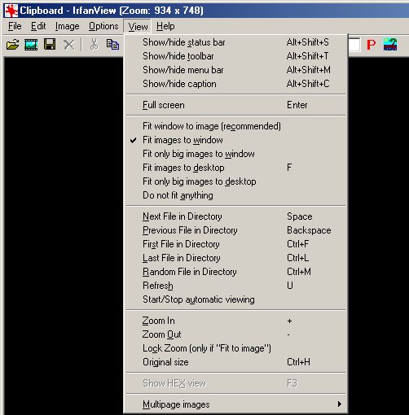Click the copy icon in toolbar
This screenshot has width=409, height=415.
coord(112,45)
